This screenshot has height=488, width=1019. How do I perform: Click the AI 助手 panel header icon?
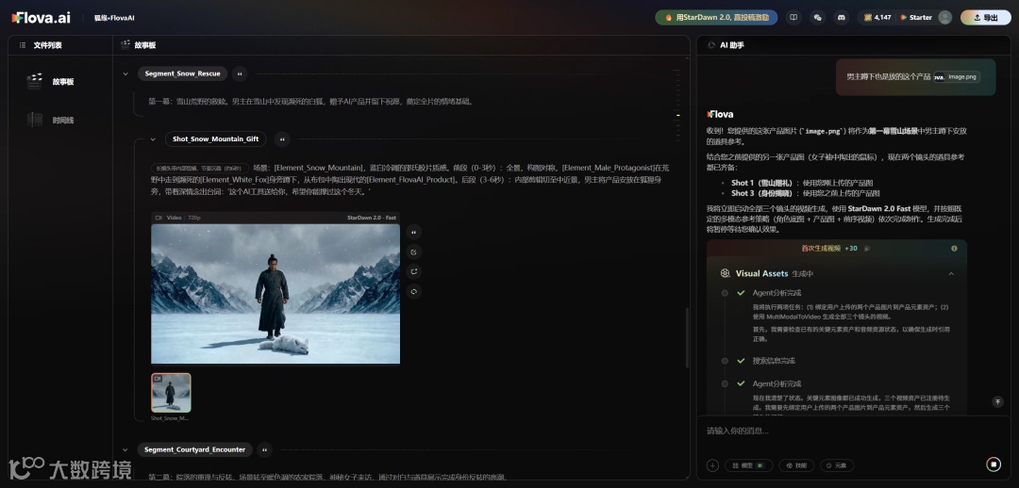(x=711, y=45)
